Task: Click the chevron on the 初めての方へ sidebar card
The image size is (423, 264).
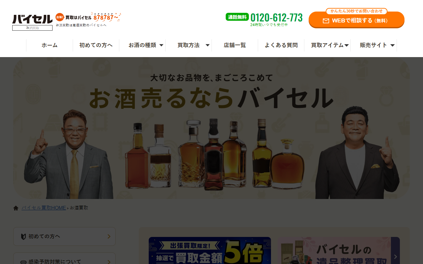Action: pos(109,236)
